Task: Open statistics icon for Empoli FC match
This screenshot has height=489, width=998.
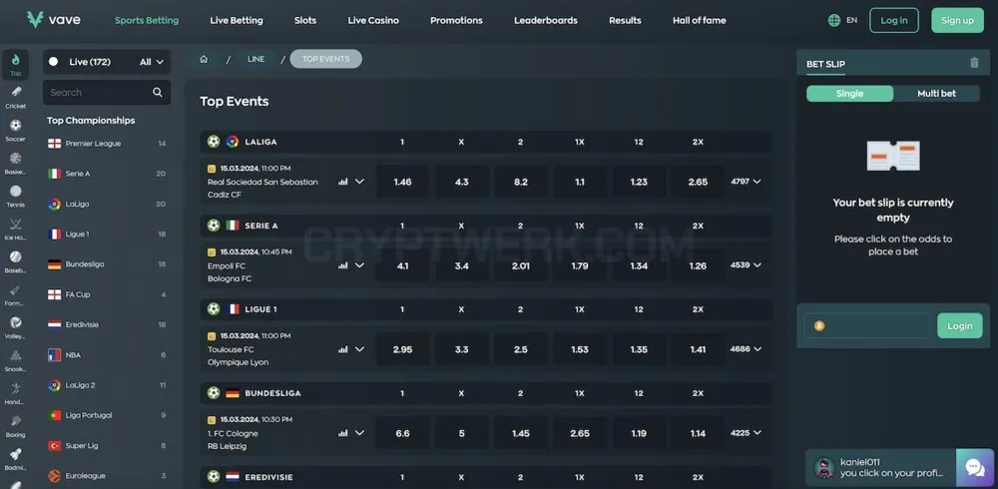Action: point(343,265)
